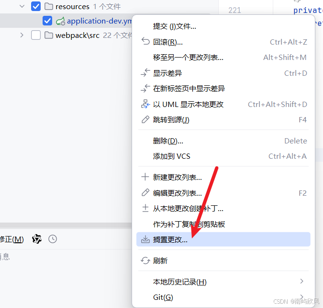This screenshot has width=323, height=308.
Task: Open commit message history clock icon
Action: coord(53,239)
